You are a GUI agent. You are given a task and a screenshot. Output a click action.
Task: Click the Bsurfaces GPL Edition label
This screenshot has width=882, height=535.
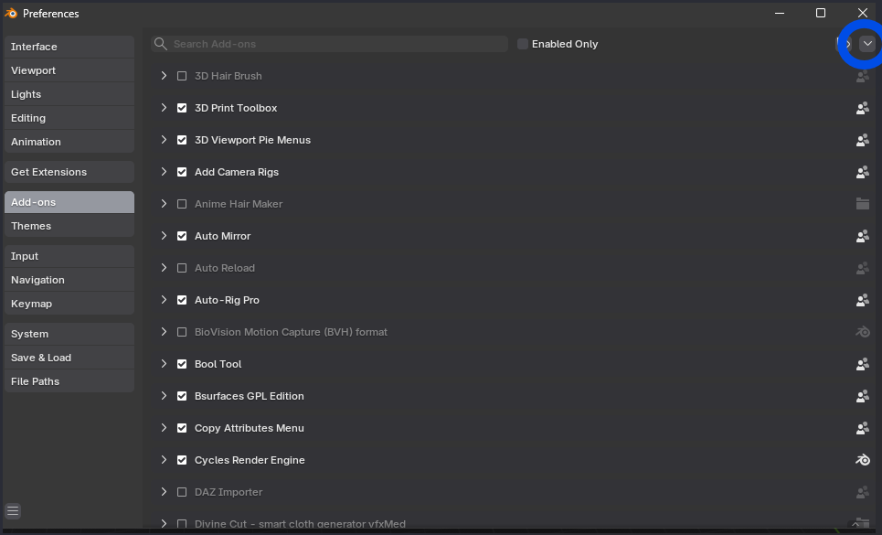point(250,396)
